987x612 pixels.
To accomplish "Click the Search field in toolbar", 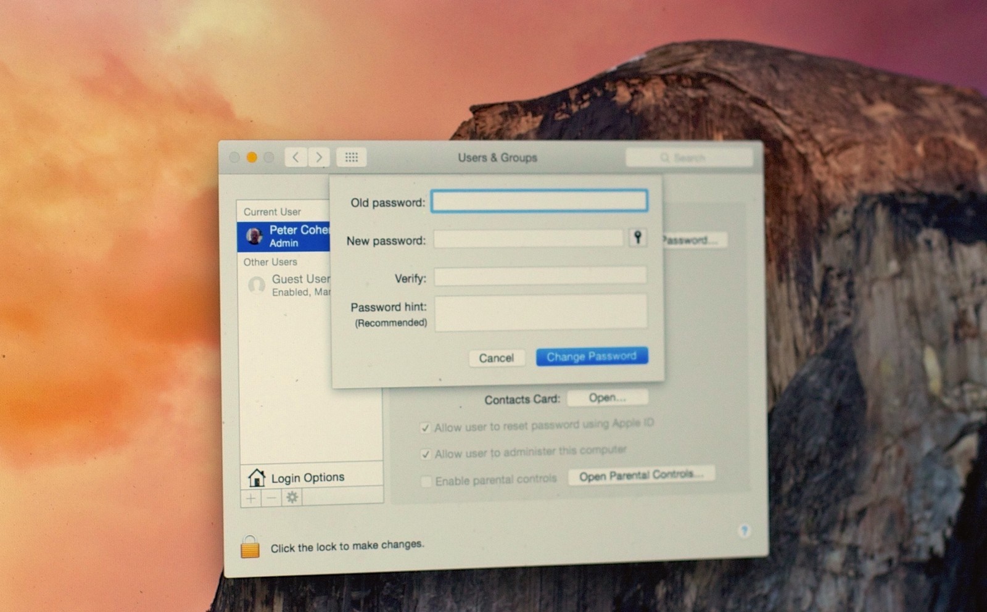I will pos(689,158).
